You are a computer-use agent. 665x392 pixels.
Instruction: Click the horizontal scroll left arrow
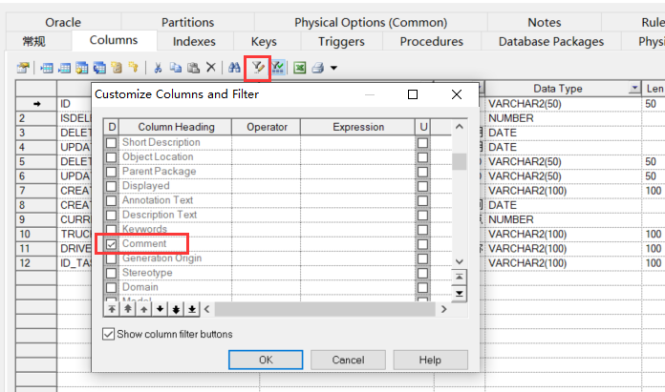coord(207,309)
